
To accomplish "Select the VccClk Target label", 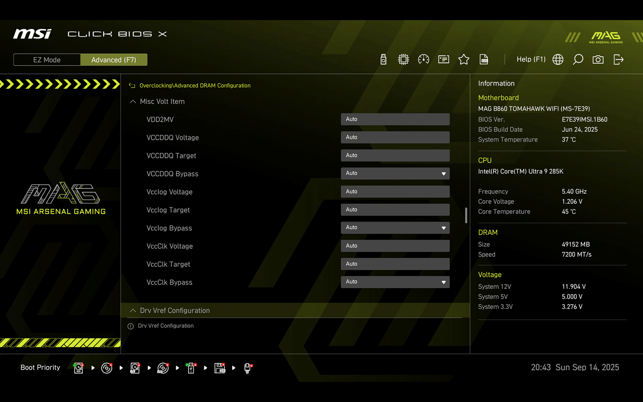I will [x=168, y=264].
